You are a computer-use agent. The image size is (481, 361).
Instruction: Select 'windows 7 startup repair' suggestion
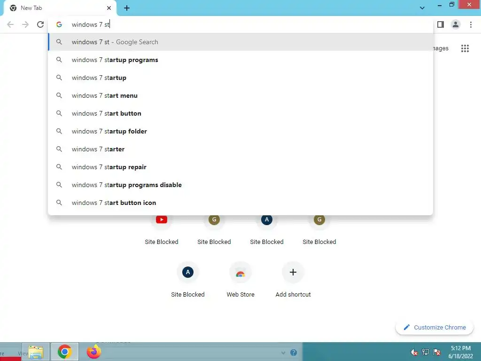pyautogui.click(x=240, y=167)
